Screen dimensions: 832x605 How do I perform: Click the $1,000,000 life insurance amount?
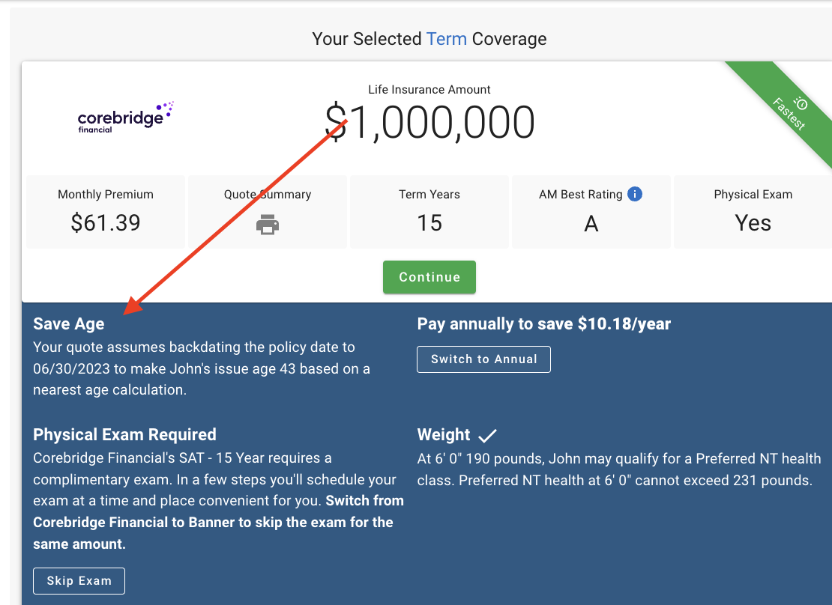tap(429, 122)
